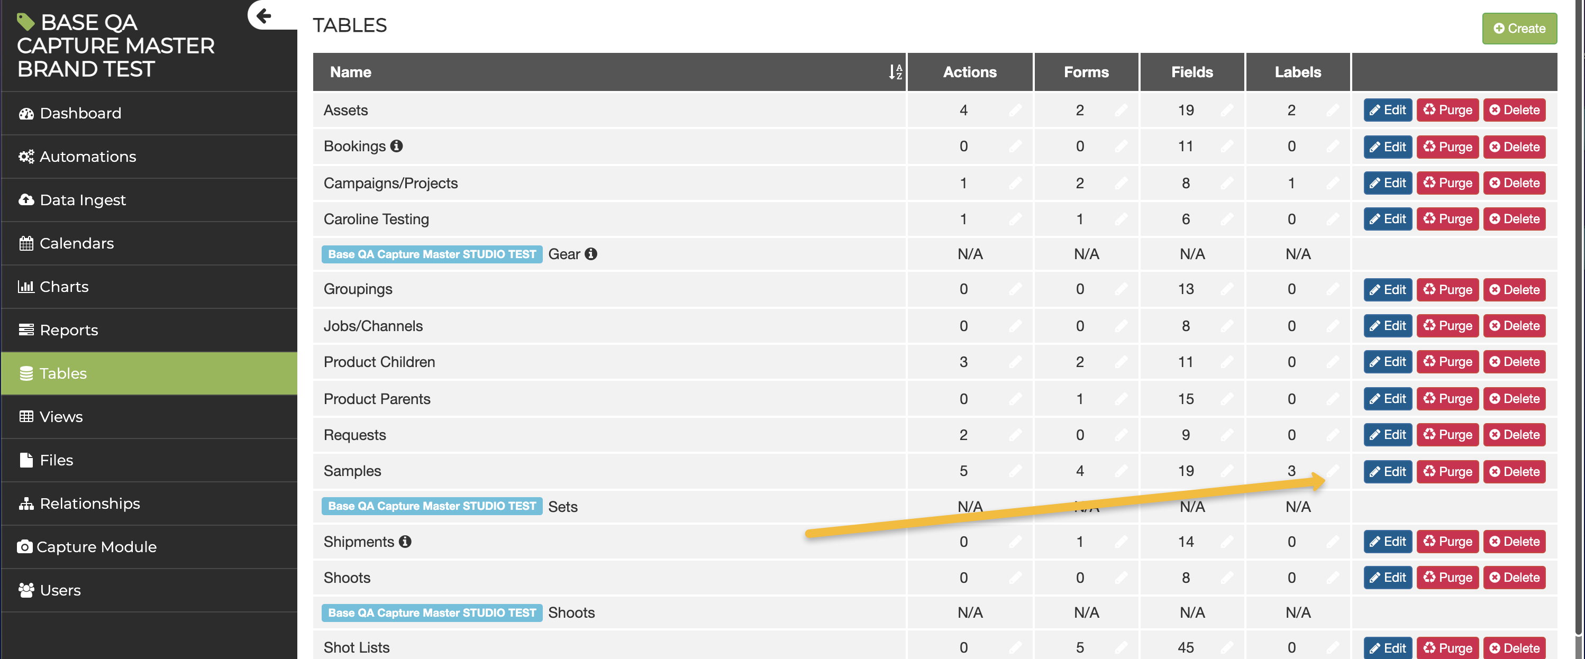
Task: Click info icon next to Bookings
Action: (x=397, y=146)
